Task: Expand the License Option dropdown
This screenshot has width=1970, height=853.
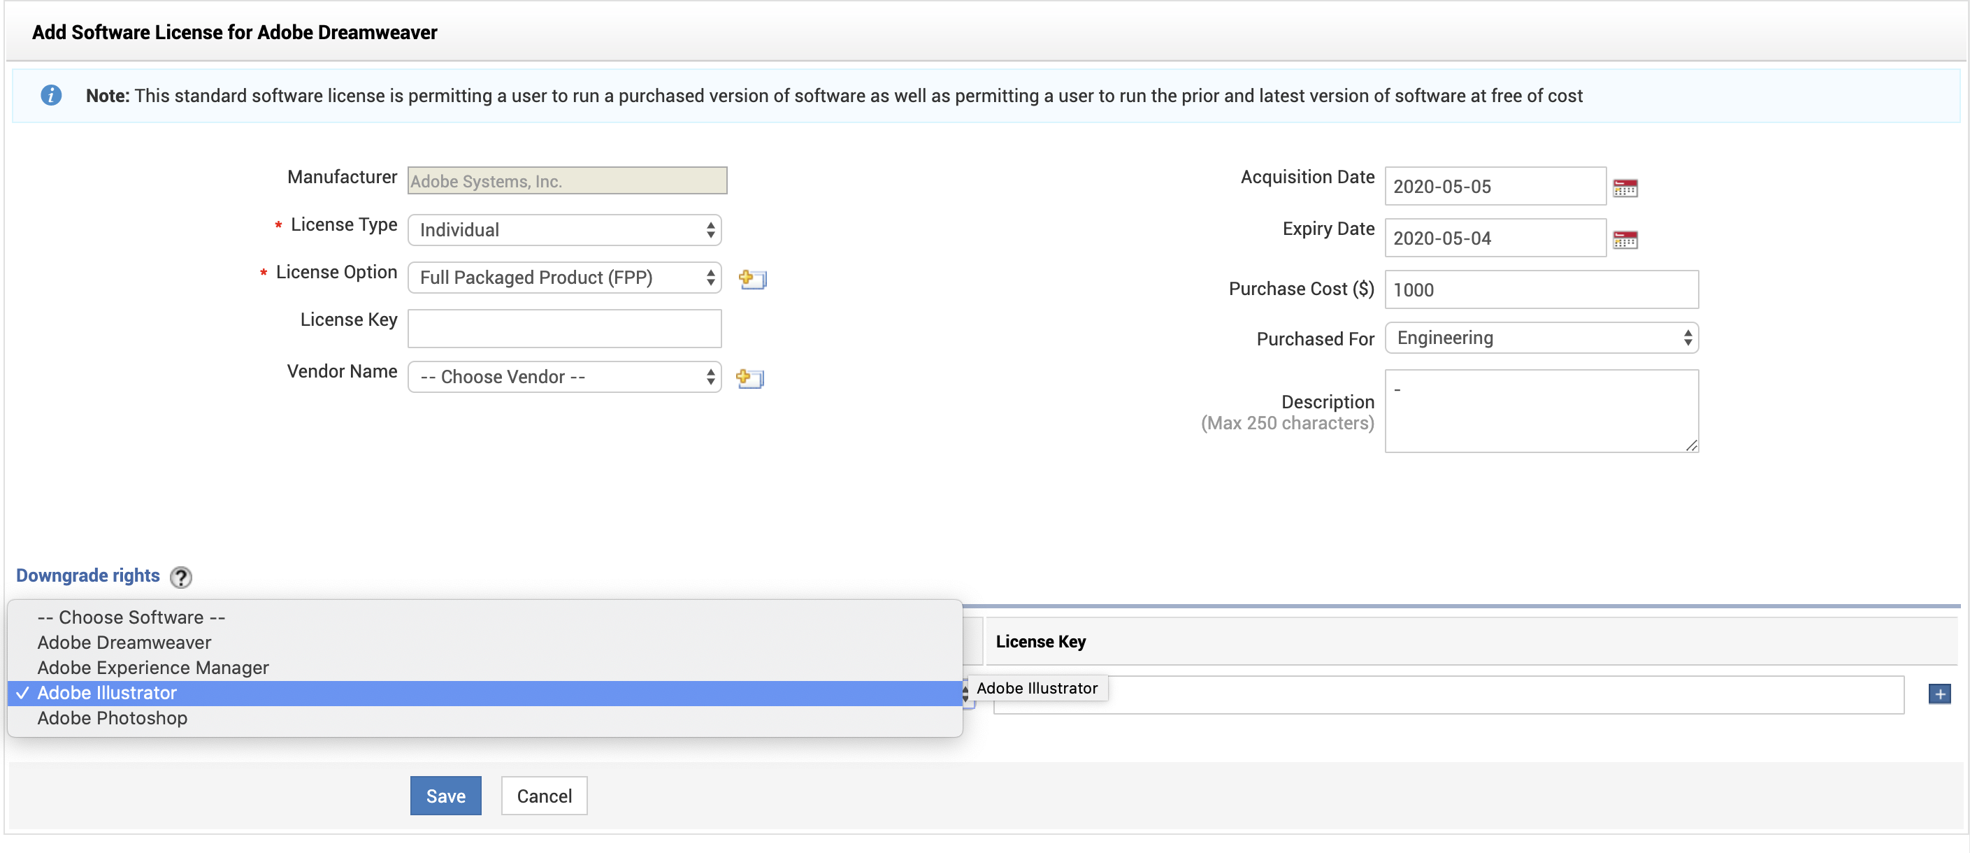Action: [x=564, y=278]
